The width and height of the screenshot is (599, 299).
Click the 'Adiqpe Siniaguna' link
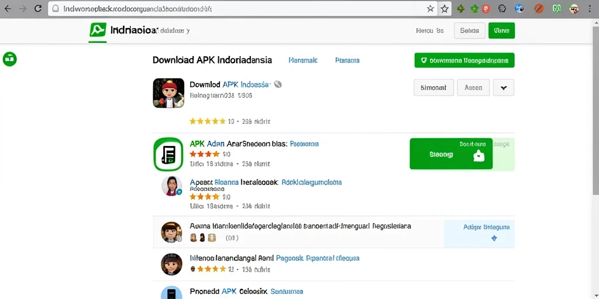click(x=486, y=227)
